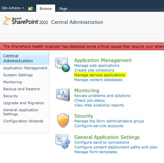Open Manage form templates link
The width and height of the screenshot is (164, 163).
(96, 152)
